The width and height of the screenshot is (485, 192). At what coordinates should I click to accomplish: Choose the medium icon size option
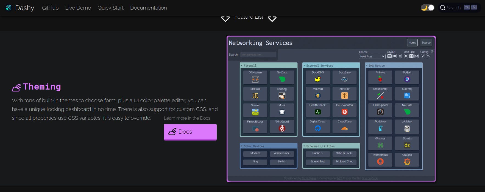click(411, 56)
